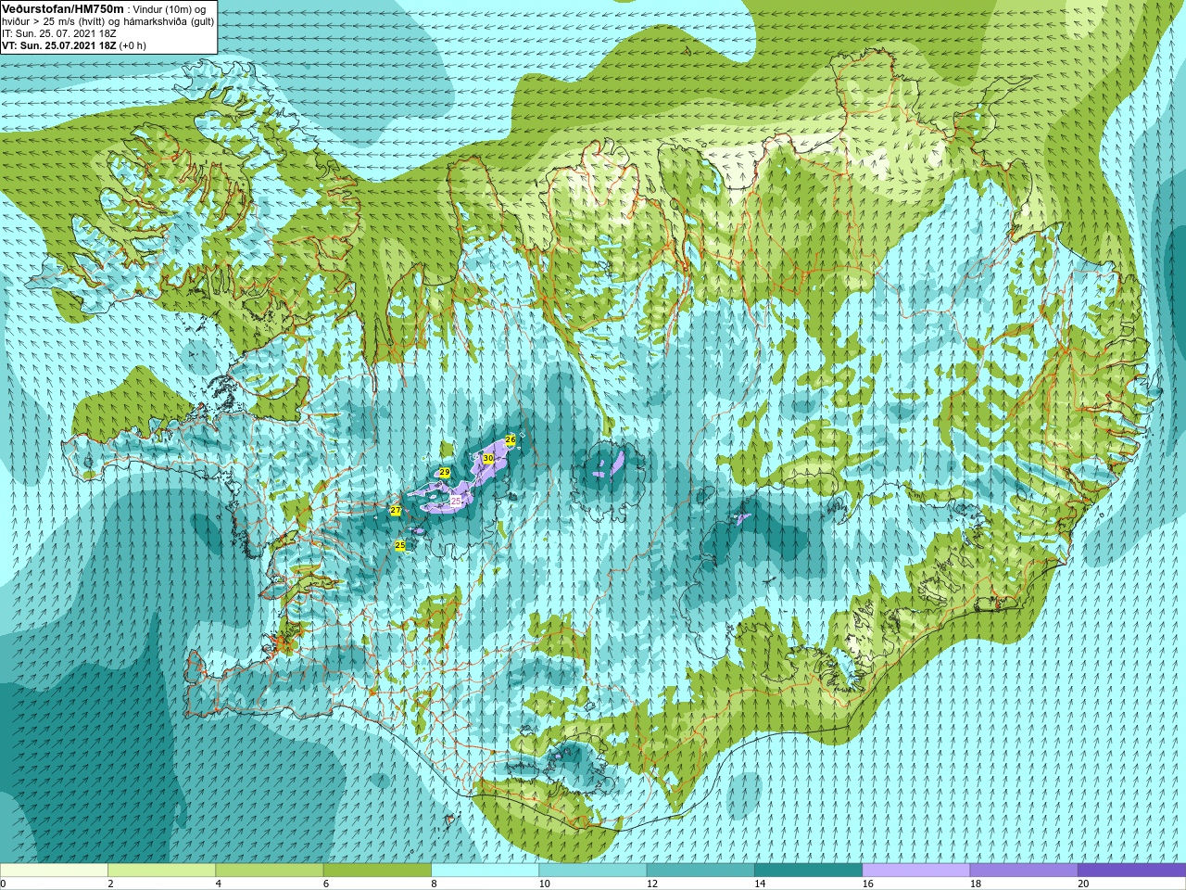This screenshot has height=890, width=1186.
Task: Click the 'Vindur (10m) og' header text
Action: (170, 9)
